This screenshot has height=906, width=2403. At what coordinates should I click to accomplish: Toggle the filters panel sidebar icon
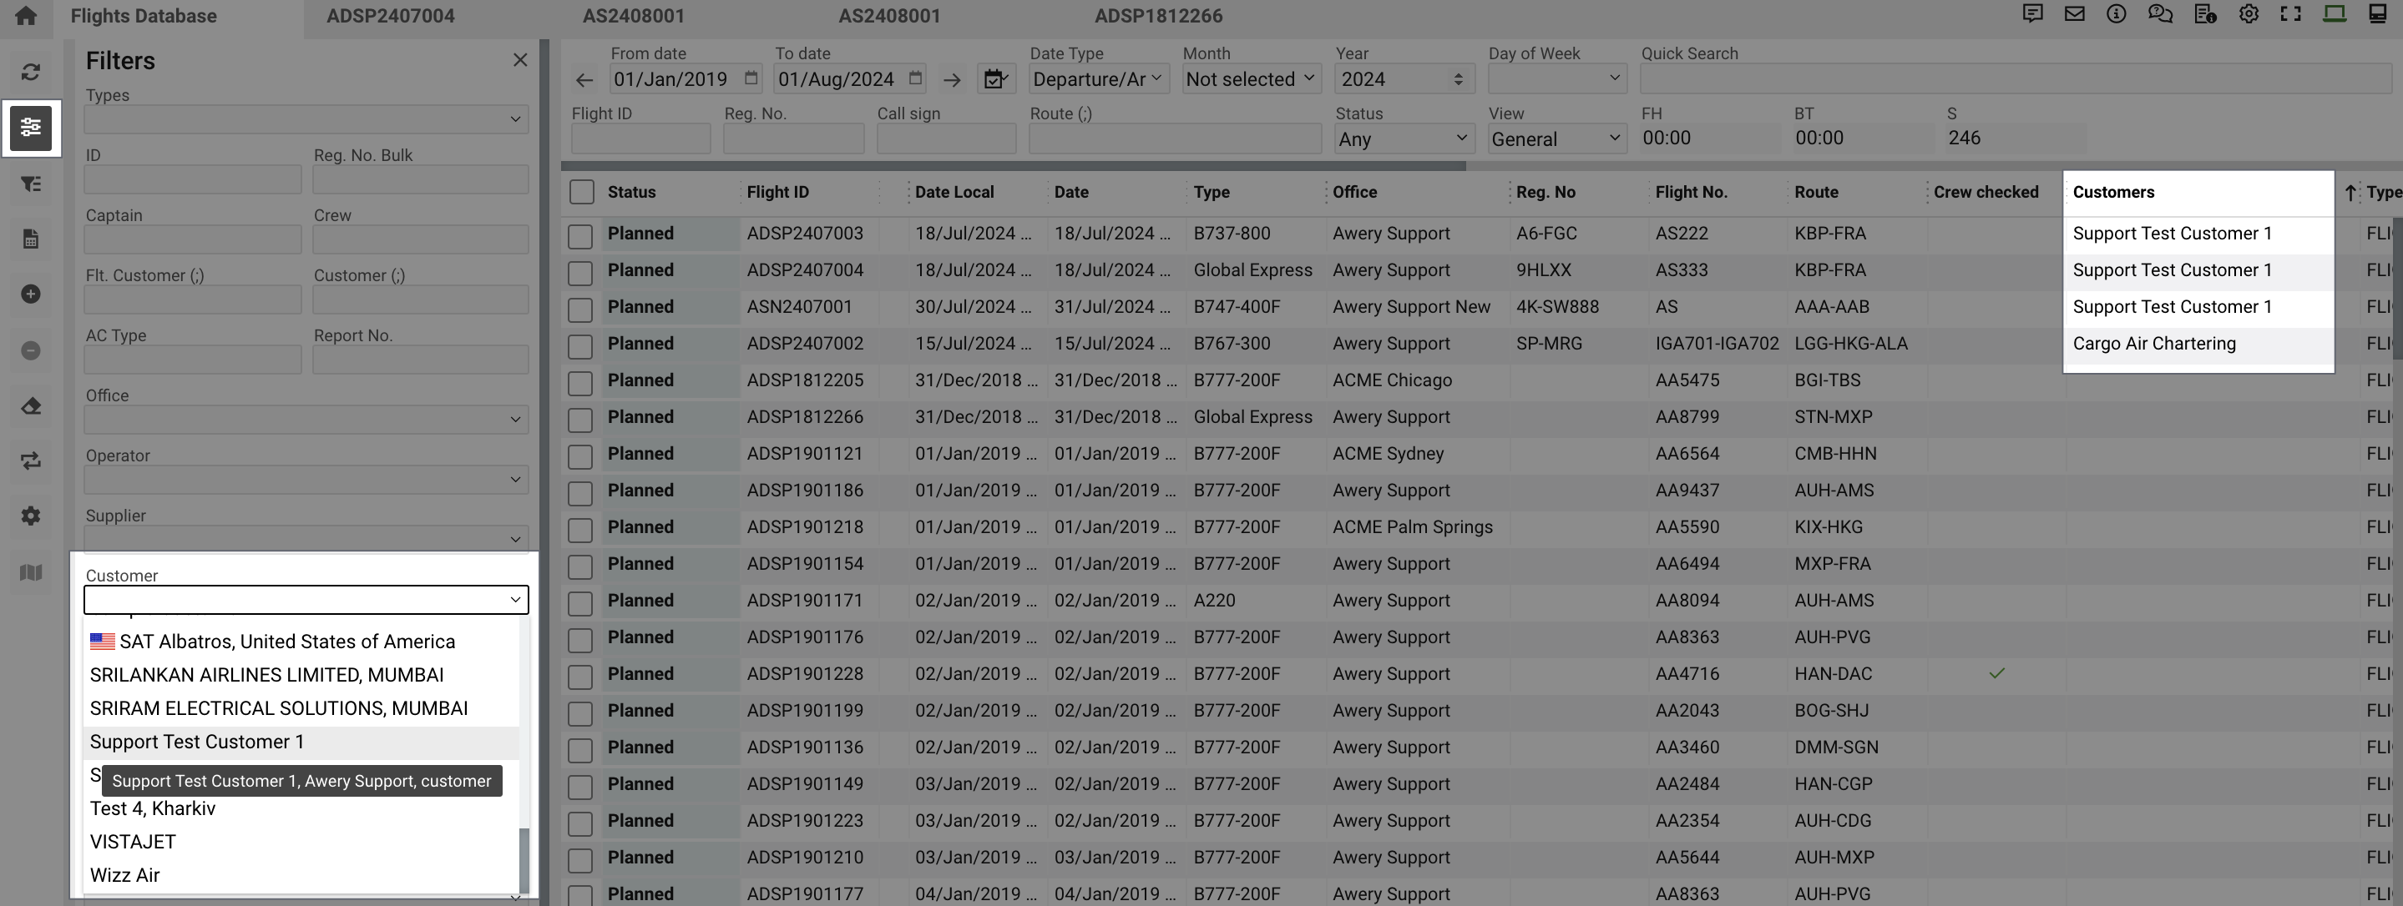(x=31, y=128)
